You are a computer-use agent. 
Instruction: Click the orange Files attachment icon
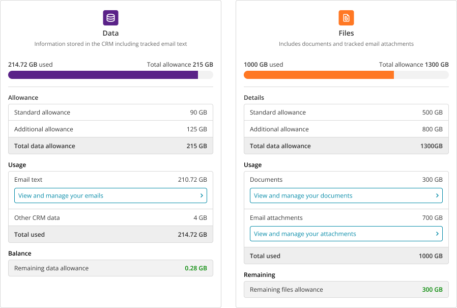(x=346, y=18)
